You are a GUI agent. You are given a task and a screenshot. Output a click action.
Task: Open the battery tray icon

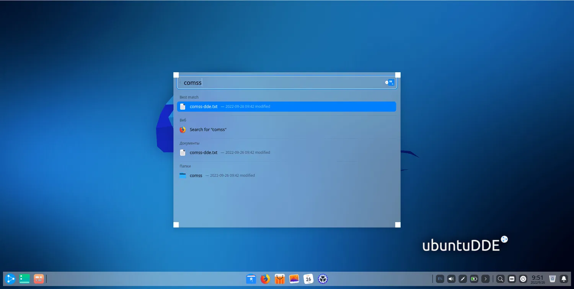coord(474,279)
